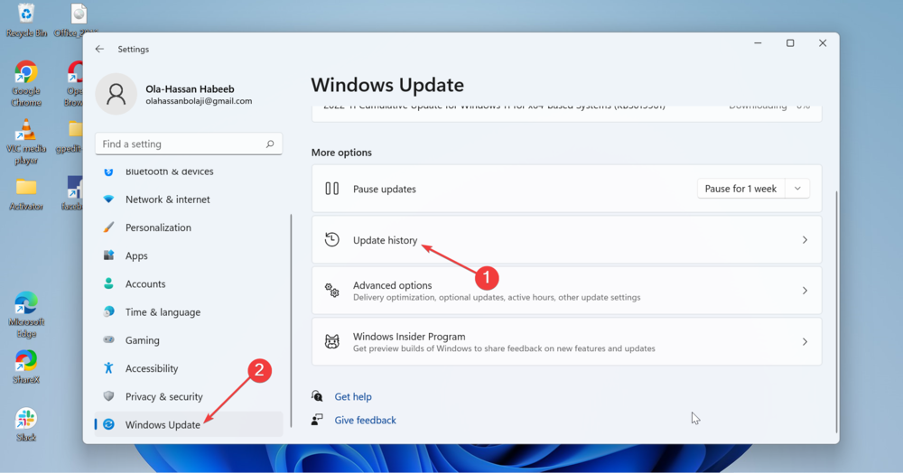This screenshot has width=903, height=473.
Task: Open VLC media player desktop icon
Action: click(26, 142)
